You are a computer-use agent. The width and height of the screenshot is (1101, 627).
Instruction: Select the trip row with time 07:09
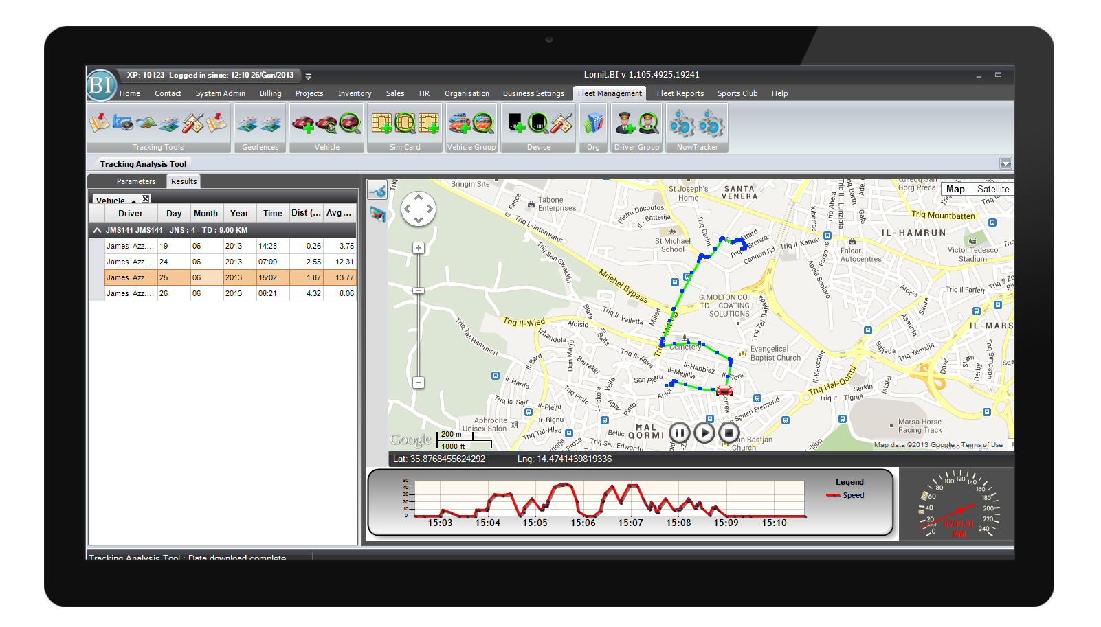(230, 262)
